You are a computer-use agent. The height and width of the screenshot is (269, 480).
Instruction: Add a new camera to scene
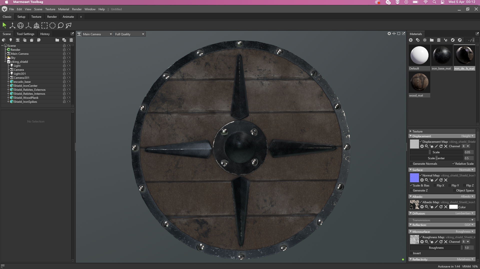pos(18,40)
